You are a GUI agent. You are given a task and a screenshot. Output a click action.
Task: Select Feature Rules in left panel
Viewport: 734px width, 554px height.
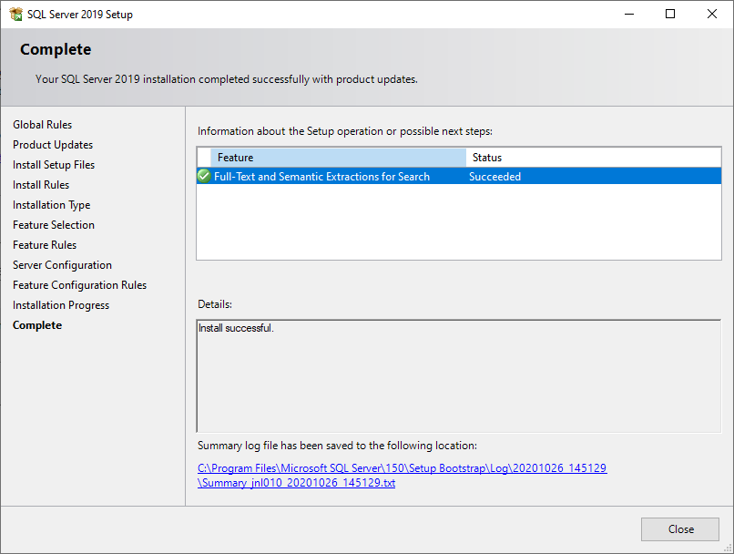[x=45, y=245]
